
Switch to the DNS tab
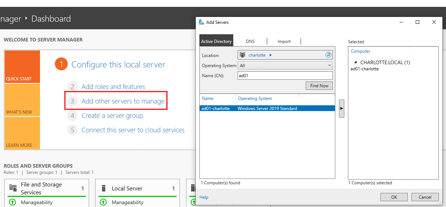pos(250,41)
